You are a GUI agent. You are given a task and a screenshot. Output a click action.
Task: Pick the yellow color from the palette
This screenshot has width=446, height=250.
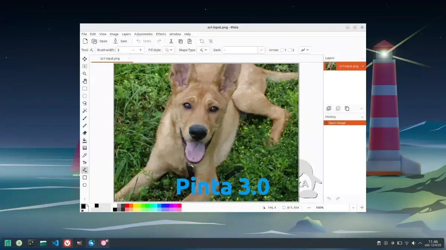pos(135,206)
